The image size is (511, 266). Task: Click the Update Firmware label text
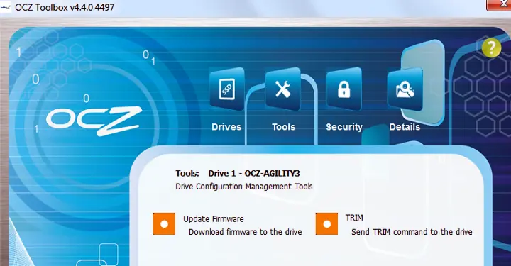point(214,218)
